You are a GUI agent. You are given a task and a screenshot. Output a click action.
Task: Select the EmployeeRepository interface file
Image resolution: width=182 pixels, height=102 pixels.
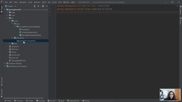[30, 32]
